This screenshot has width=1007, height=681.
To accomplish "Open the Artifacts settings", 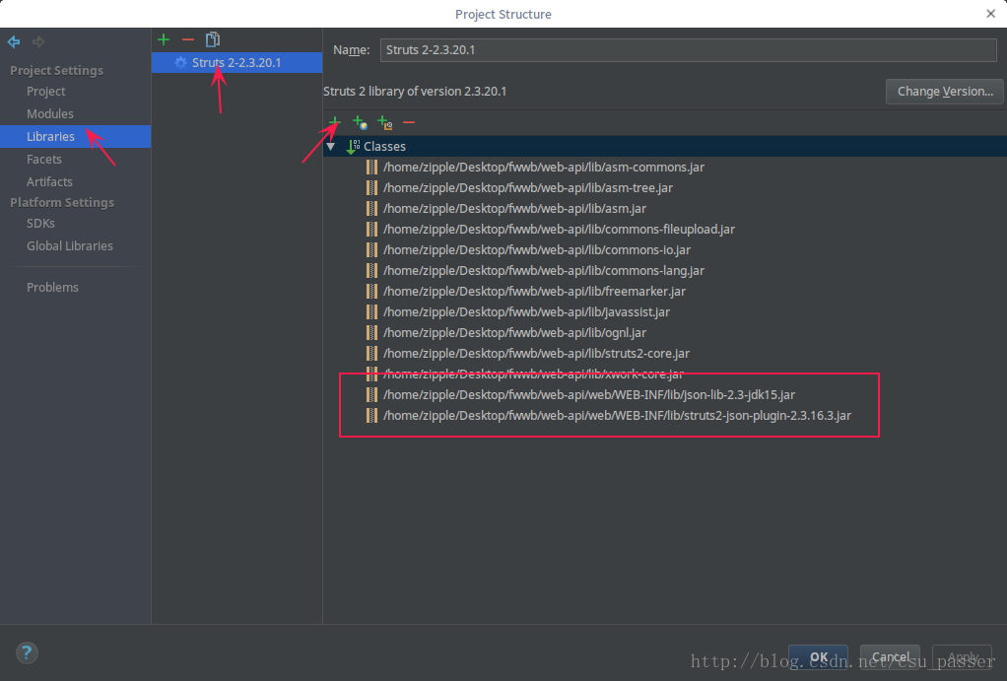I will [49, 181].
